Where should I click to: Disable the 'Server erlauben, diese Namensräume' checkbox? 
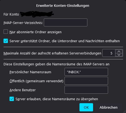(12, 99)
